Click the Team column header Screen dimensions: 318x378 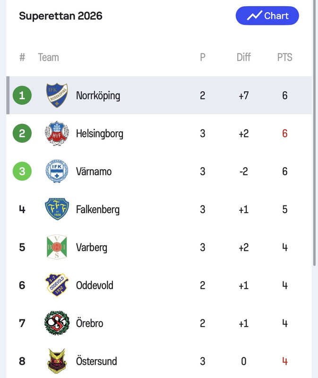(x=49, y=57)
